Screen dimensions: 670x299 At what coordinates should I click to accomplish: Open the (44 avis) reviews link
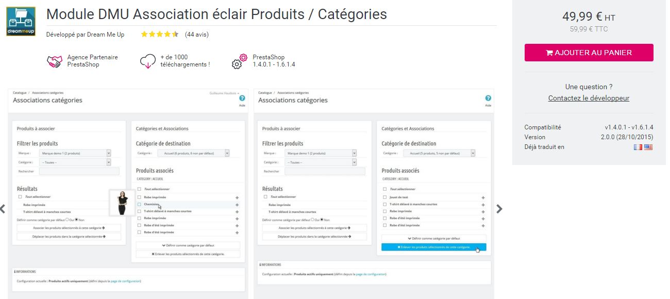(197, 35)
